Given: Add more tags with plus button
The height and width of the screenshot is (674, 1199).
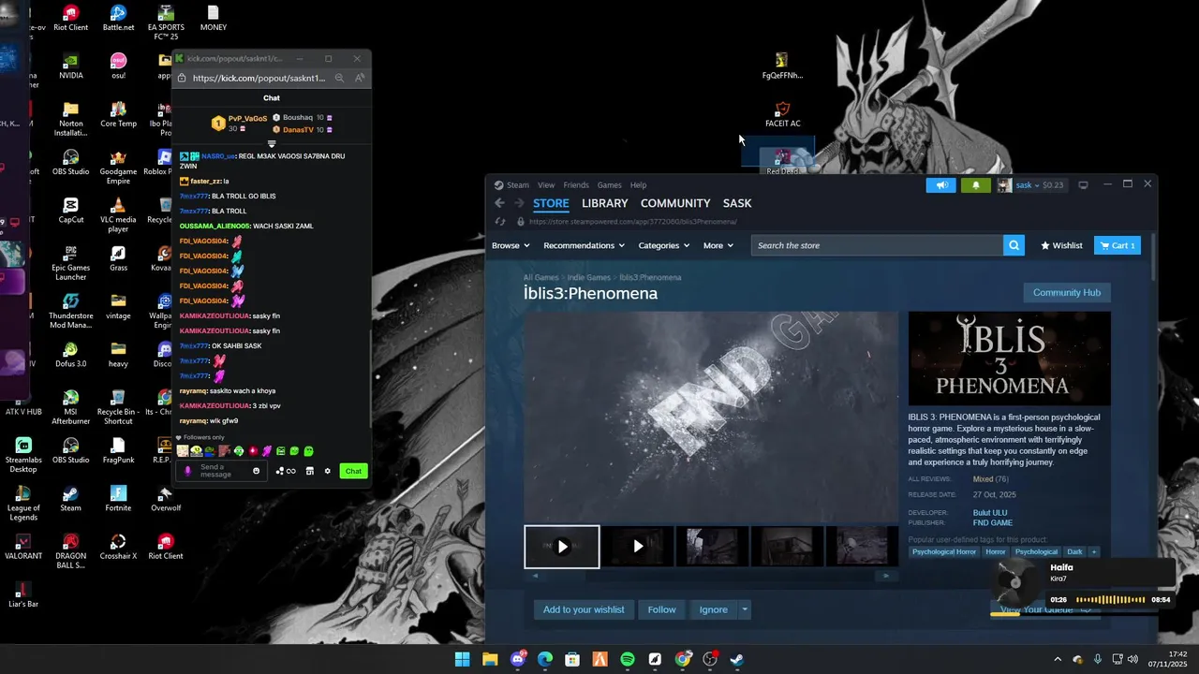Looking at the screenshot, I should pos(1093,552).
